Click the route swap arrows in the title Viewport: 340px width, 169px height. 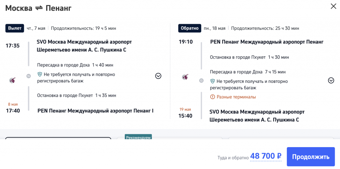point(39,8)
